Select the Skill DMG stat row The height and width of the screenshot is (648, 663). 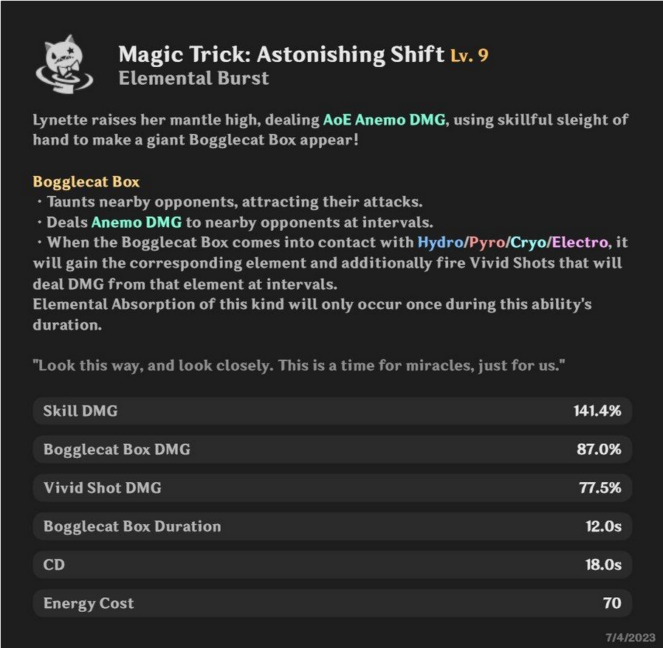coord(332,411)
